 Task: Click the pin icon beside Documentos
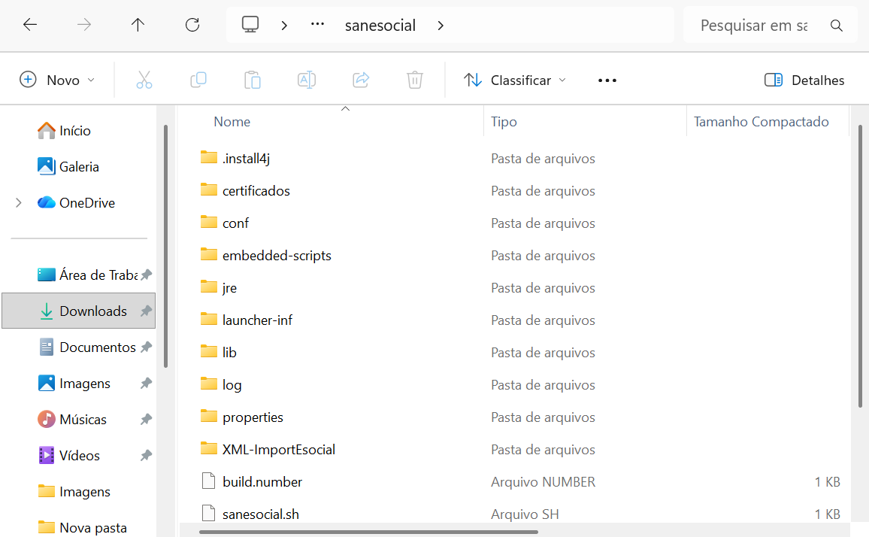pyautogui.click(x=147, y=347)
